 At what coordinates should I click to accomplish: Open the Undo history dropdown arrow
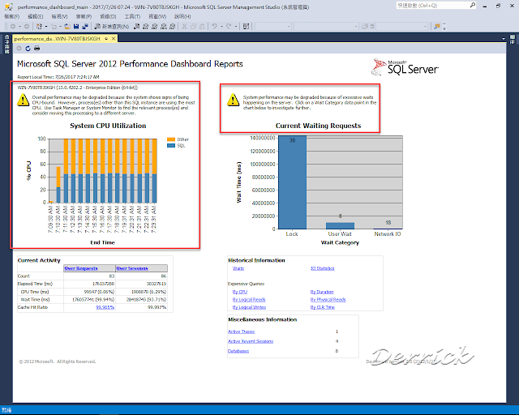(x=221, y=27)
